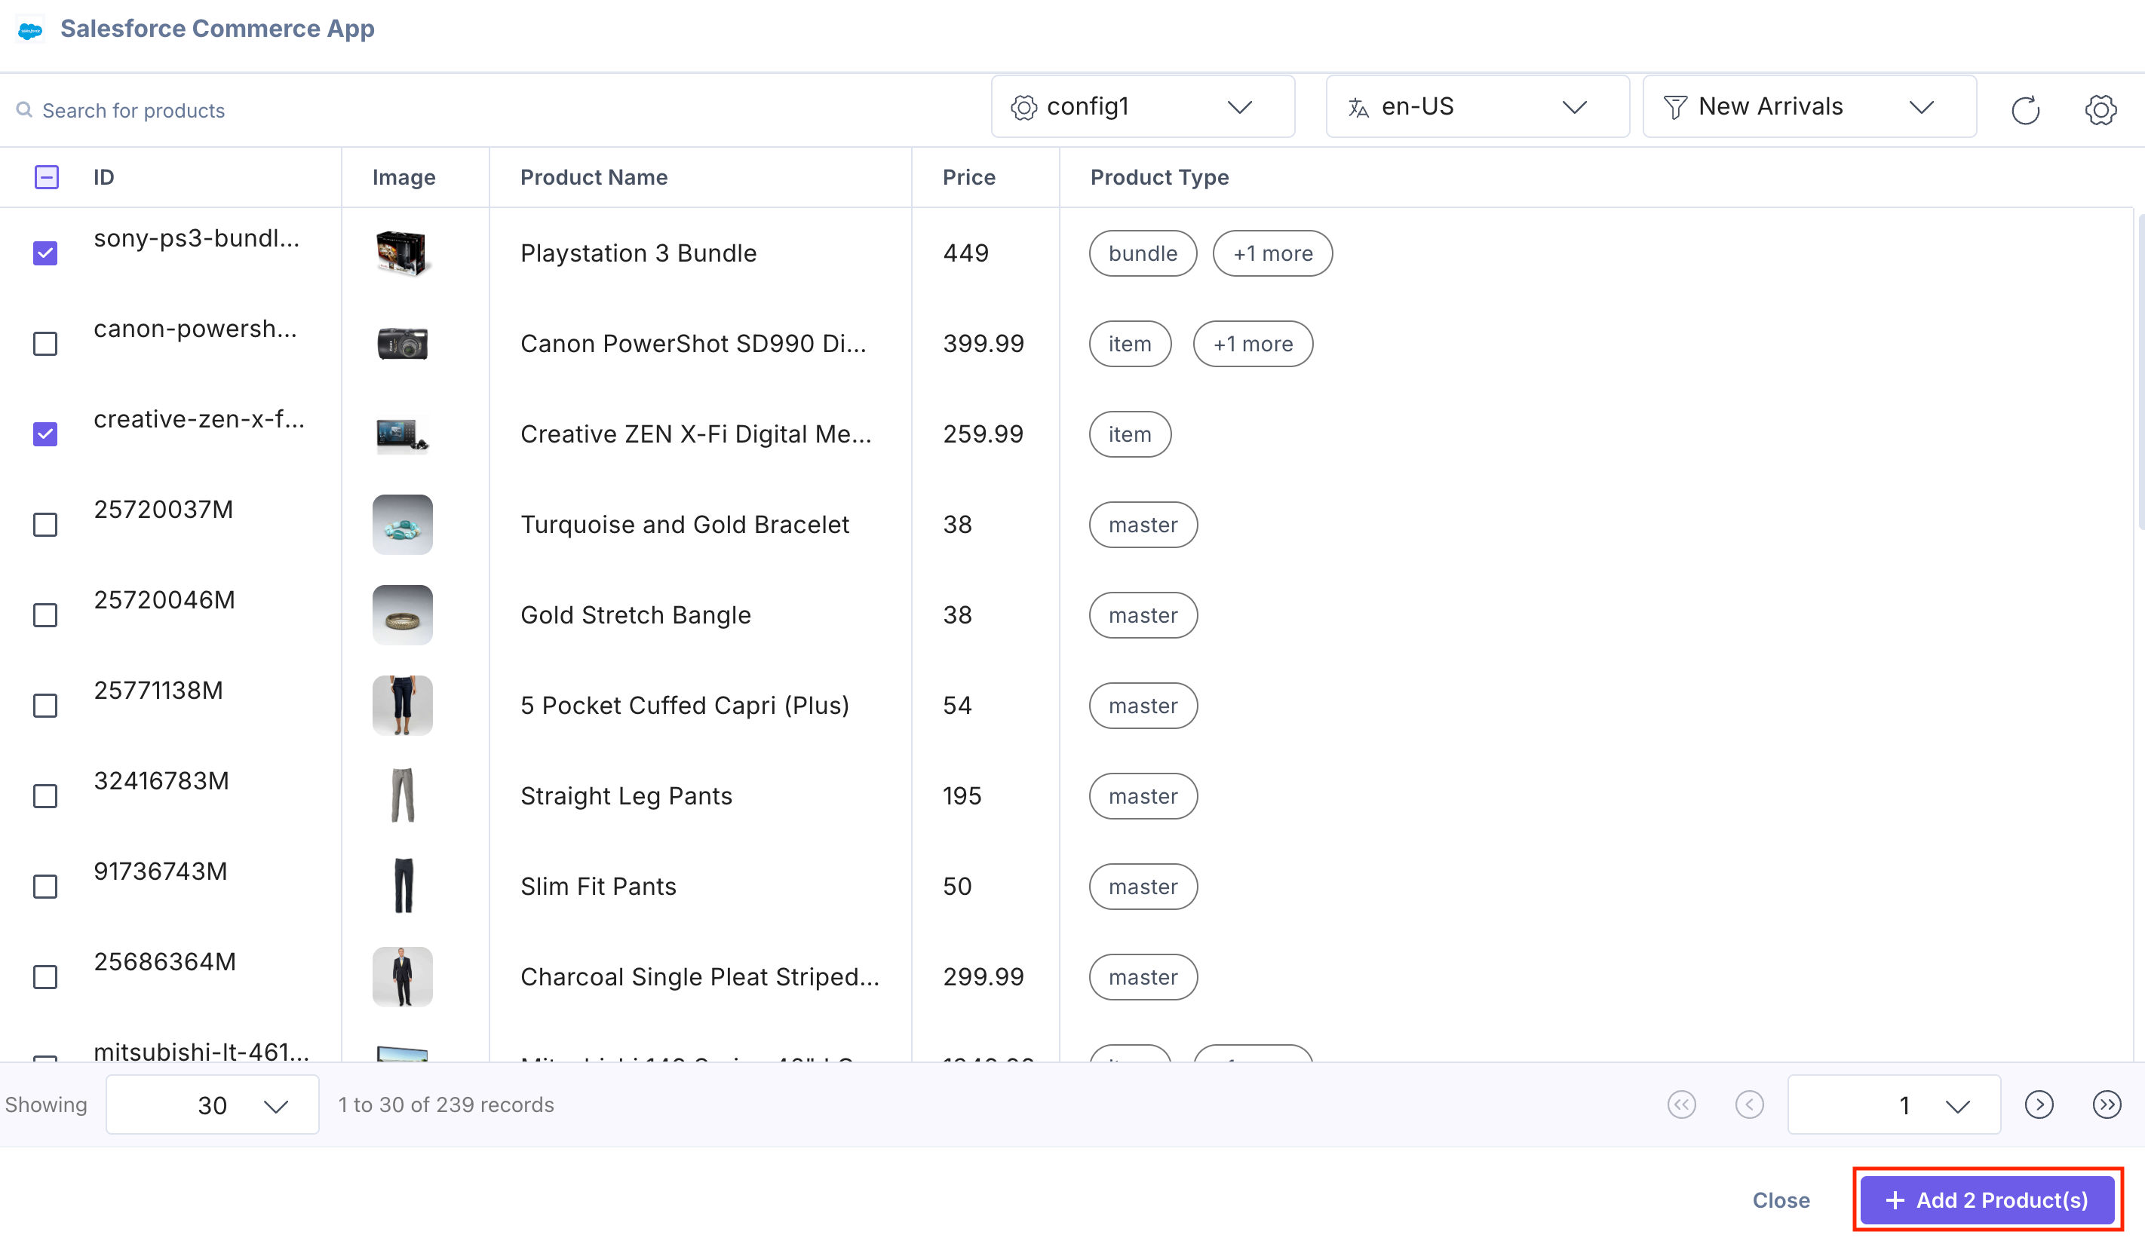Image resolution: width=2145 pixels, height=1250 pixels.
Task: Check the canon-powershot row checkbox
Action: coord(45,344)
